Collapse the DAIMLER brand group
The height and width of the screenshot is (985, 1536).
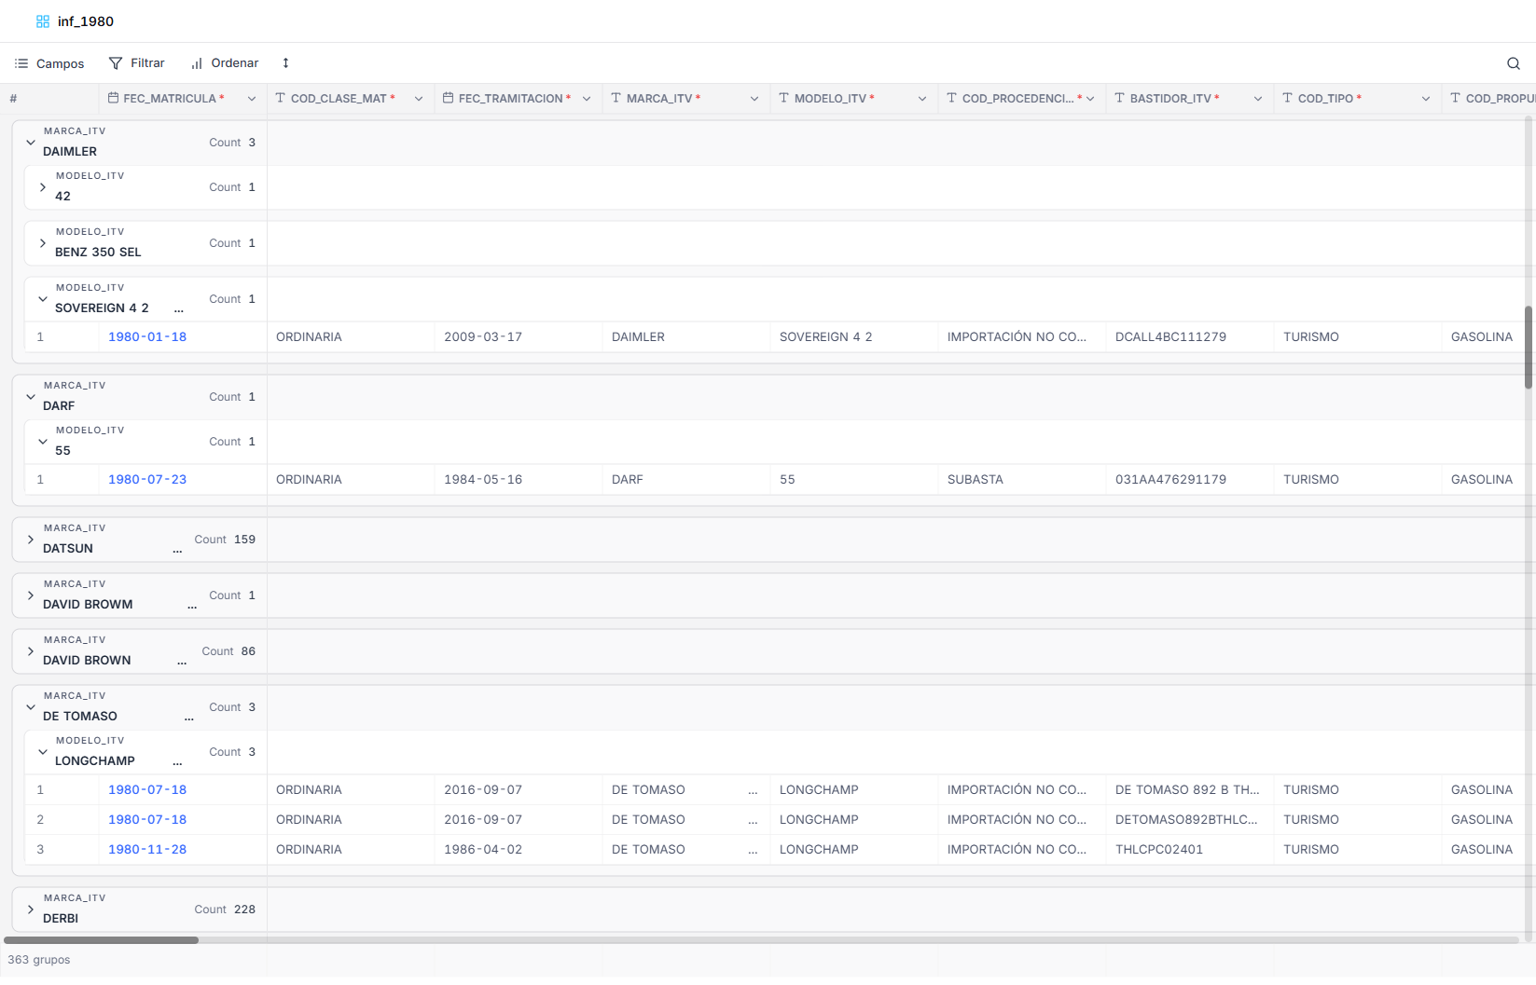(31, 143)
